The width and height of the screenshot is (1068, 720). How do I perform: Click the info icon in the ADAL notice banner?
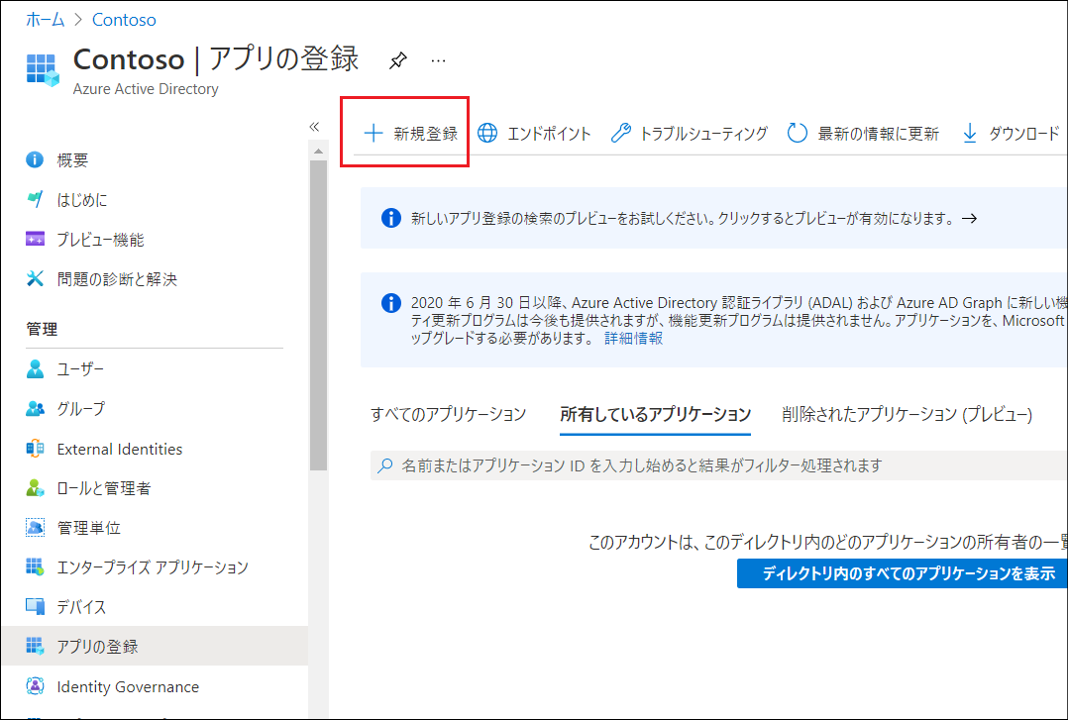[391, 302]
